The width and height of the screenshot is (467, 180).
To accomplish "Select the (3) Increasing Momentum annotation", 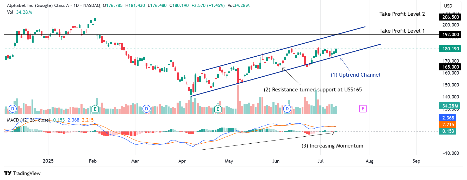I will tap(332, 146).
